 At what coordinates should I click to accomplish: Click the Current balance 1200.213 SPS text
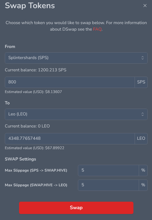[x=36, y=70]
